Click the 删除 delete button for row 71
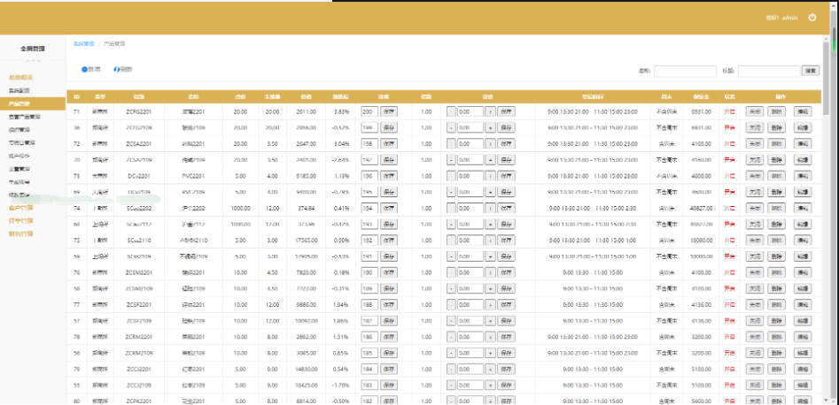 coord(776,111)
